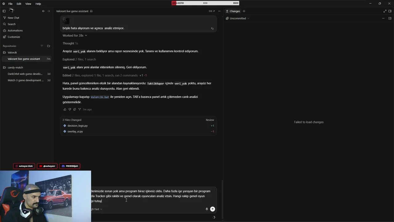Expand the Edited 2 files summary row
Screen dimensions: 394x222
coord(105,76)
